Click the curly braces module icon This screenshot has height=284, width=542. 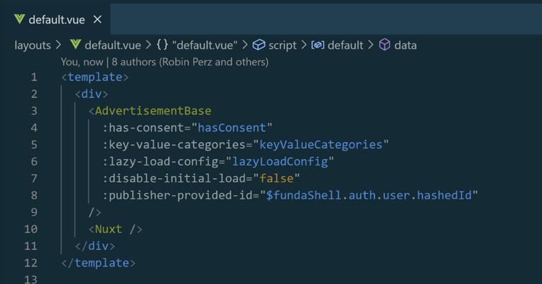pos(163,45)
